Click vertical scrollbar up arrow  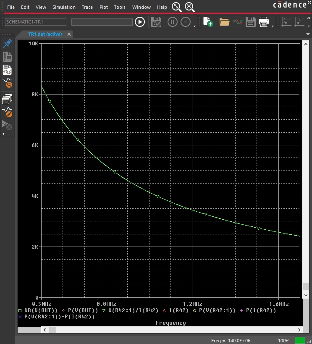click(306, 44)
